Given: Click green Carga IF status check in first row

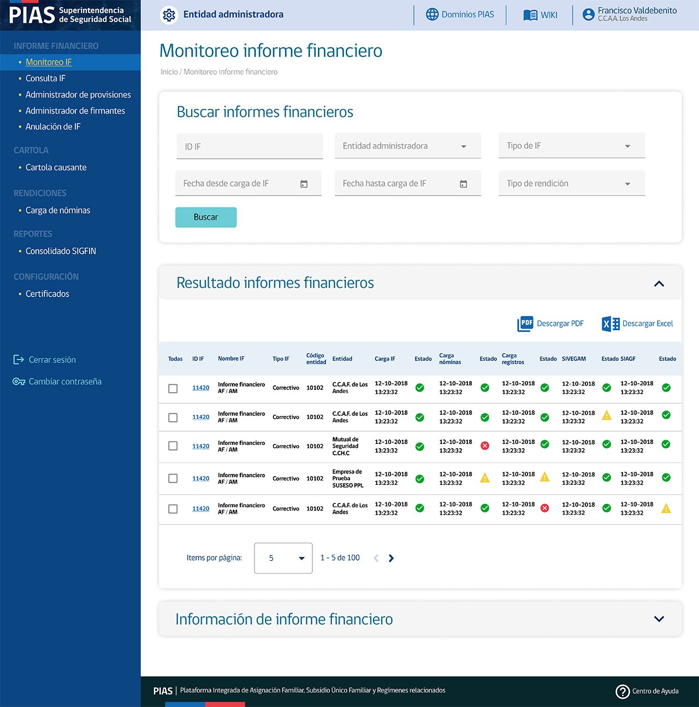Looking at the screenshot, I should [419, 388].
